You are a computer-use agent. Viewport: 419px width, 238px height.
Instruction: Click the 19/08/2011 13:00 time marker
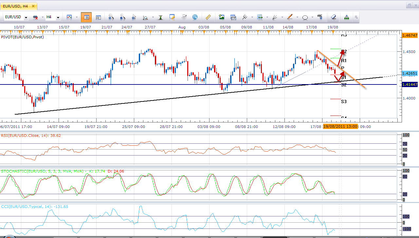click(x=340, y=126)
